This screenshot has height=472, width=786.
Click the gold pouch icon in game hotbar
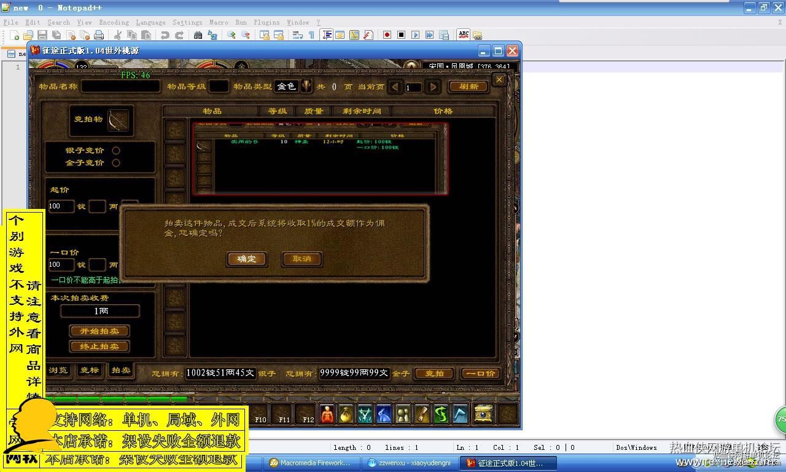tap(346, 414)
